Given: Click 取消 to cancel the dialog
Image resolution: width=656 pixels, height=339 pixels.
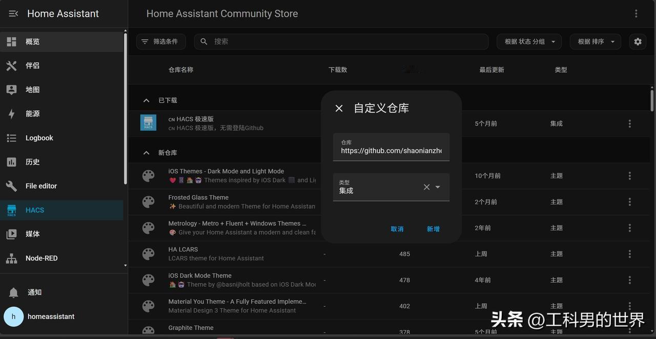Looking at the screenshot, I should click(397, 229).
